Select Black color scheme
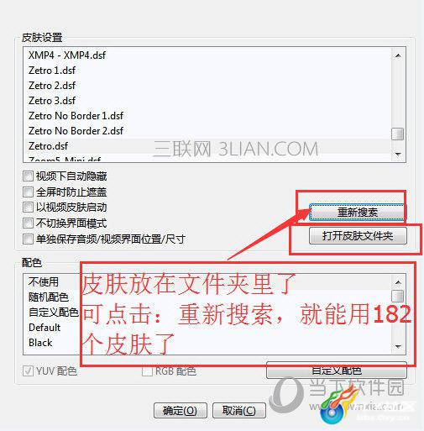This screenshot has width=424, height=431. coord(40,343)
